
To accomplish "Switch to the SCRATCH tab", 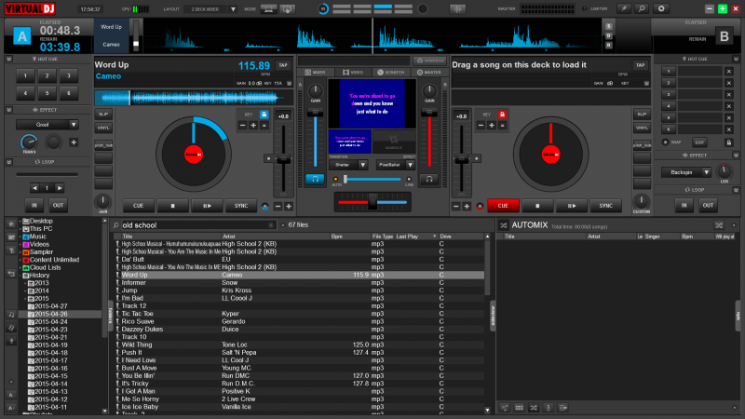I will tap(390, 72).
